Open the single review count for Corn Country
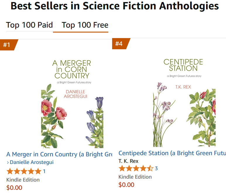 44,171
